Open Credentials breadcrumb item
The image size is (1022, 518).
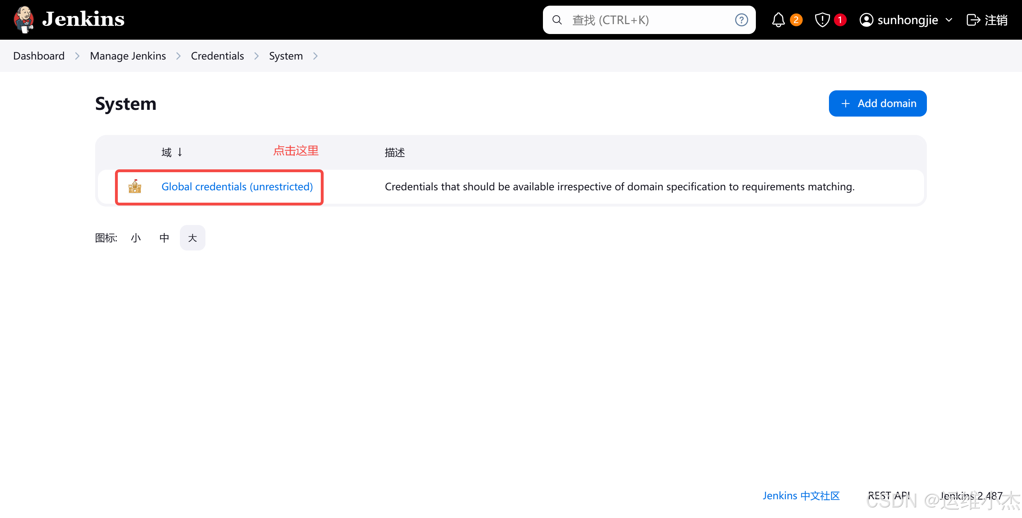[217, 56]
